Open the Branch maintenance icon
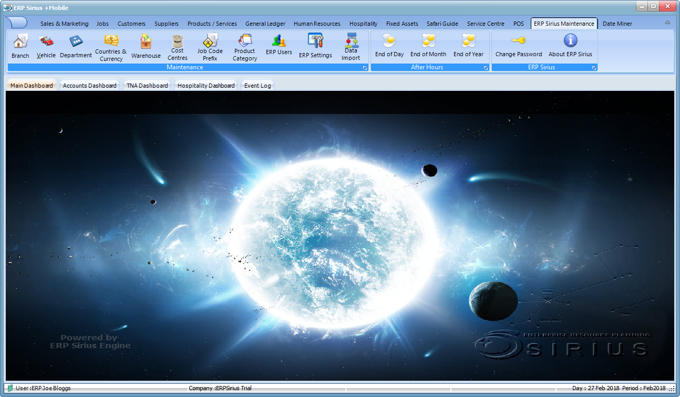Viewport: 680px width, 397px height. tap(20, 46)
